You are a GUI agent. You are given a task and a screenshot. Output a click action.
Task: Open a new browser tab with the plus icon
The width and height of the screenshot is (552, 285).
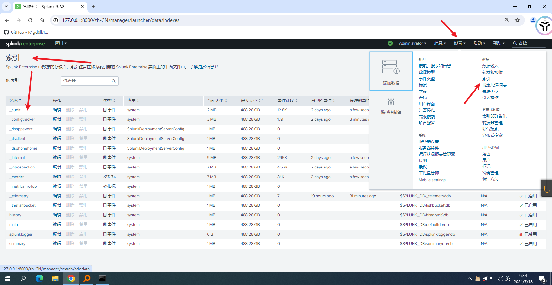tap(94, 6)
